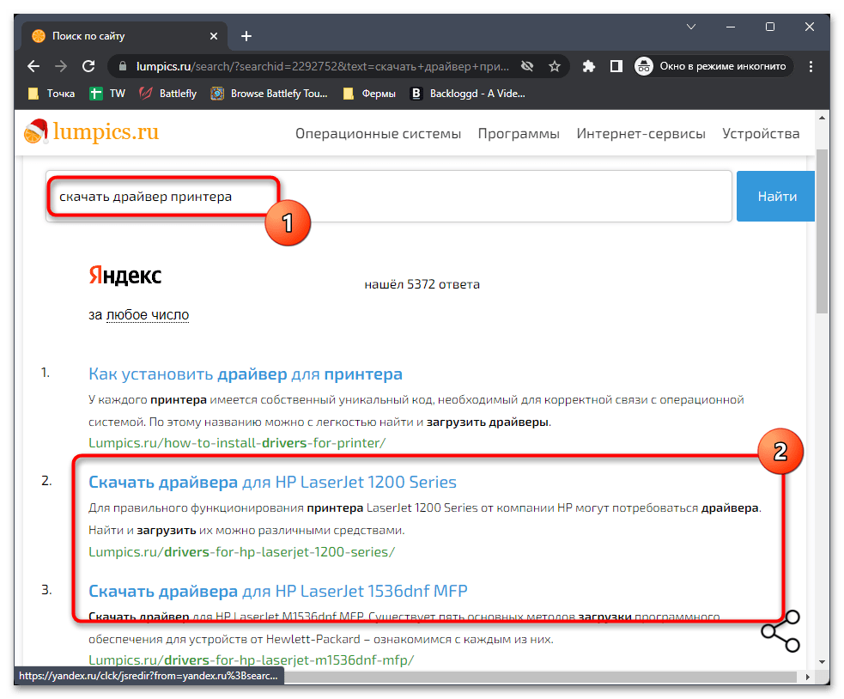Click the share icon on page
This screenshot has height=699, width=844.
(x=780, y=631)
